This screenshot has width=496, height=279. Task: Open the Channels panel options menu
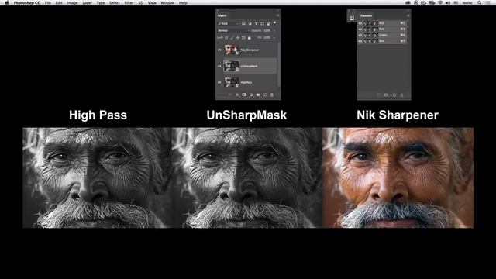click(408, 15)
